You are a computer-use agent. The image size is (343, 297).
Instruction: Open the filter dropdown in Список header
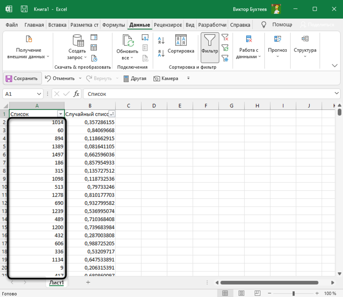pyautogui.click(x=60, y=114)
